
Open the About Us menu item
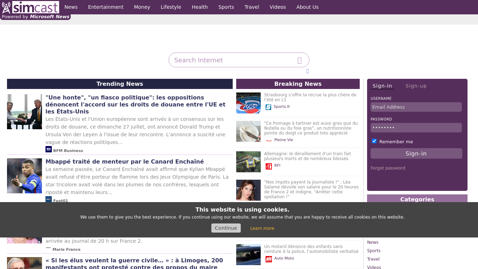(x=308, y=7)
